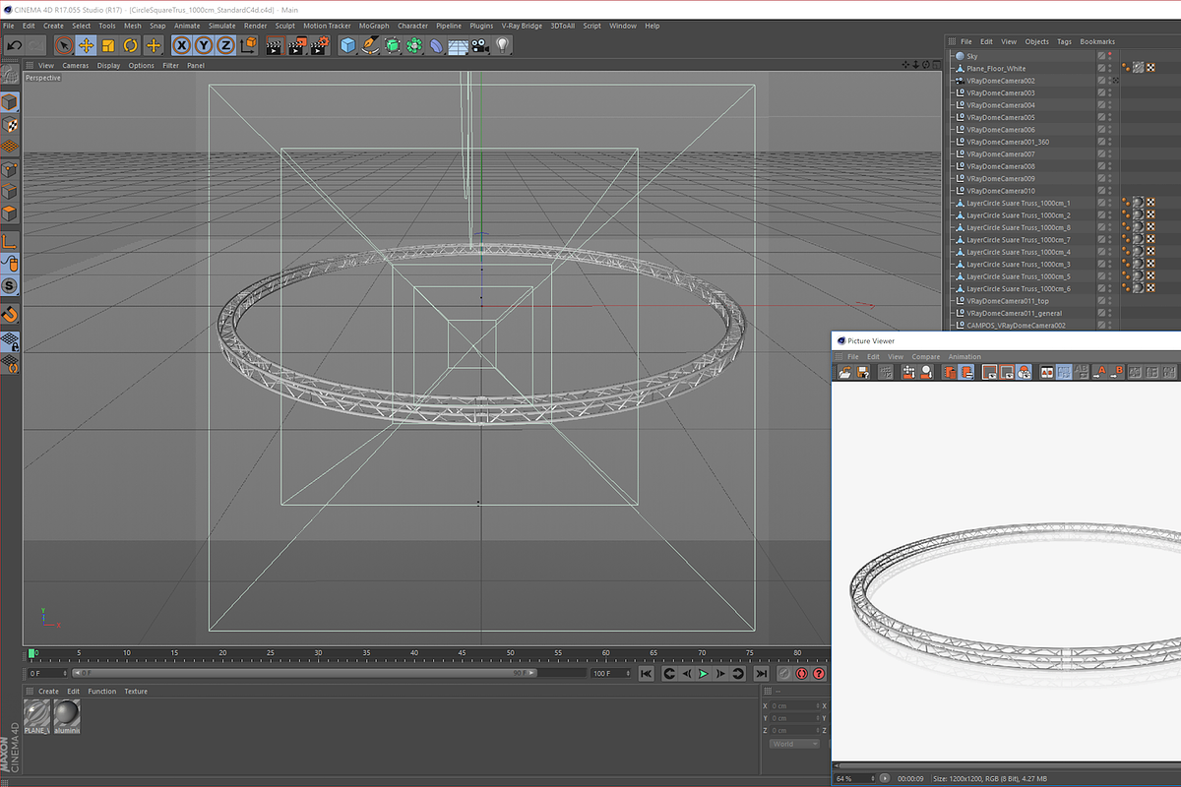Go to start of timeline
The height and width of the screenshot is (787, 1181).
[x=646, y=674]
